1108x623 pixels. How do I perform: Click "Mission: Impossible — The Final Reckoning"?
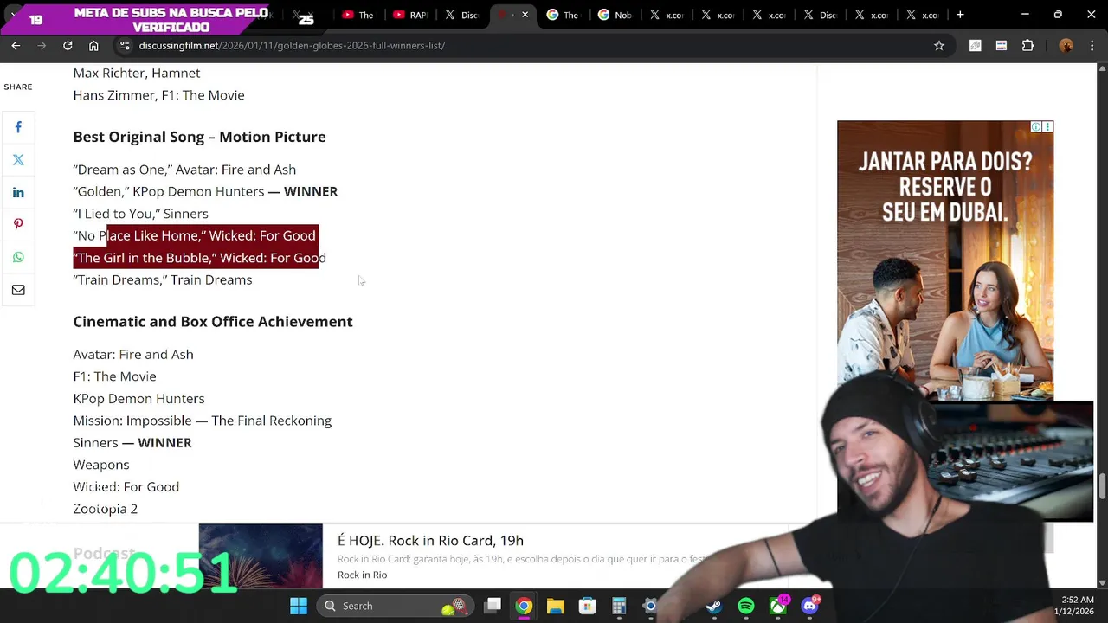coord(203,421)
